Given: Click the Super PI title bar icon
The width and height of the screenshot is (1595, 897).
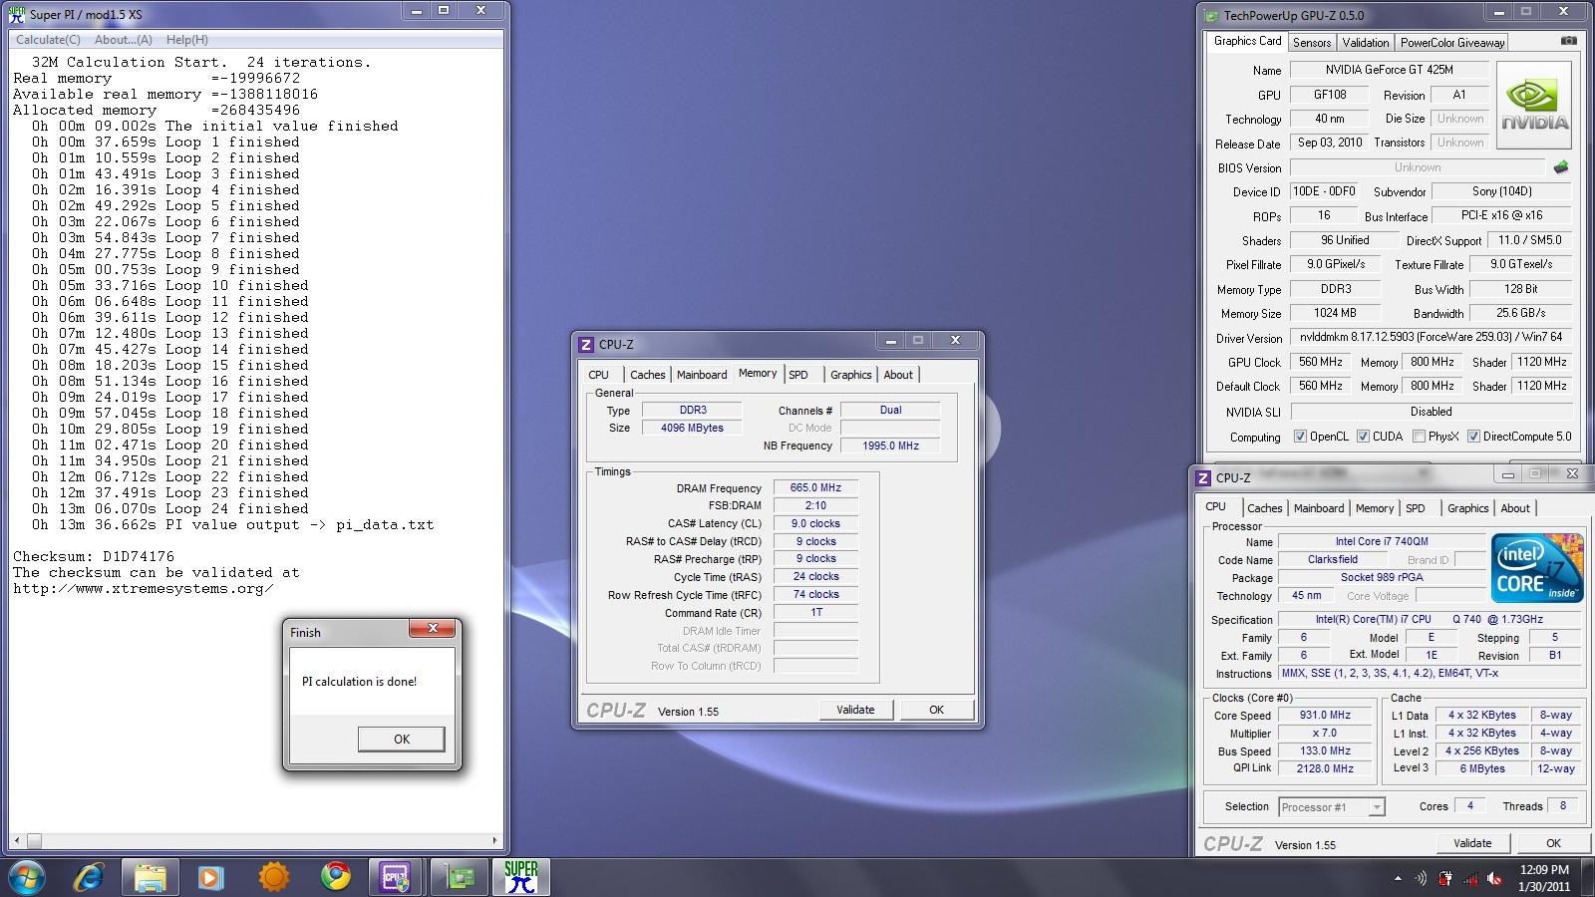Looking at the screenshot, I should (x=18, y=14).
